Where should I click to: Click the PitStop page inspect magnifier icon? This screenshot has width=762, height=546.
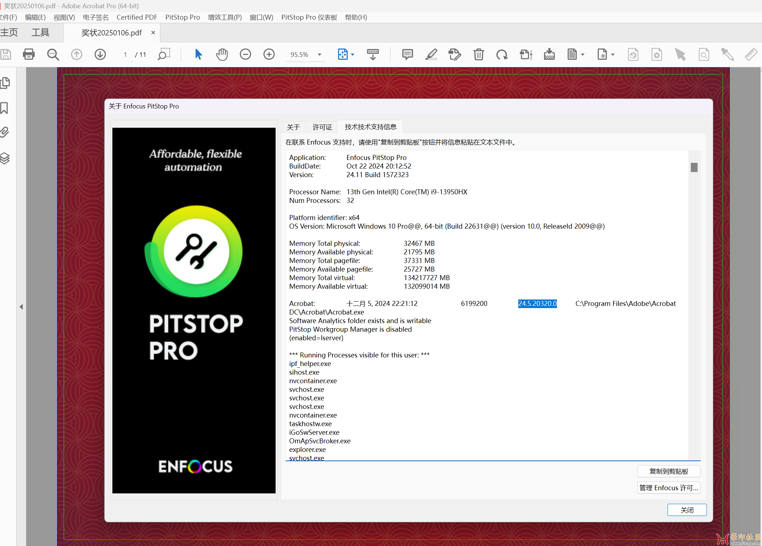[704, 54]
